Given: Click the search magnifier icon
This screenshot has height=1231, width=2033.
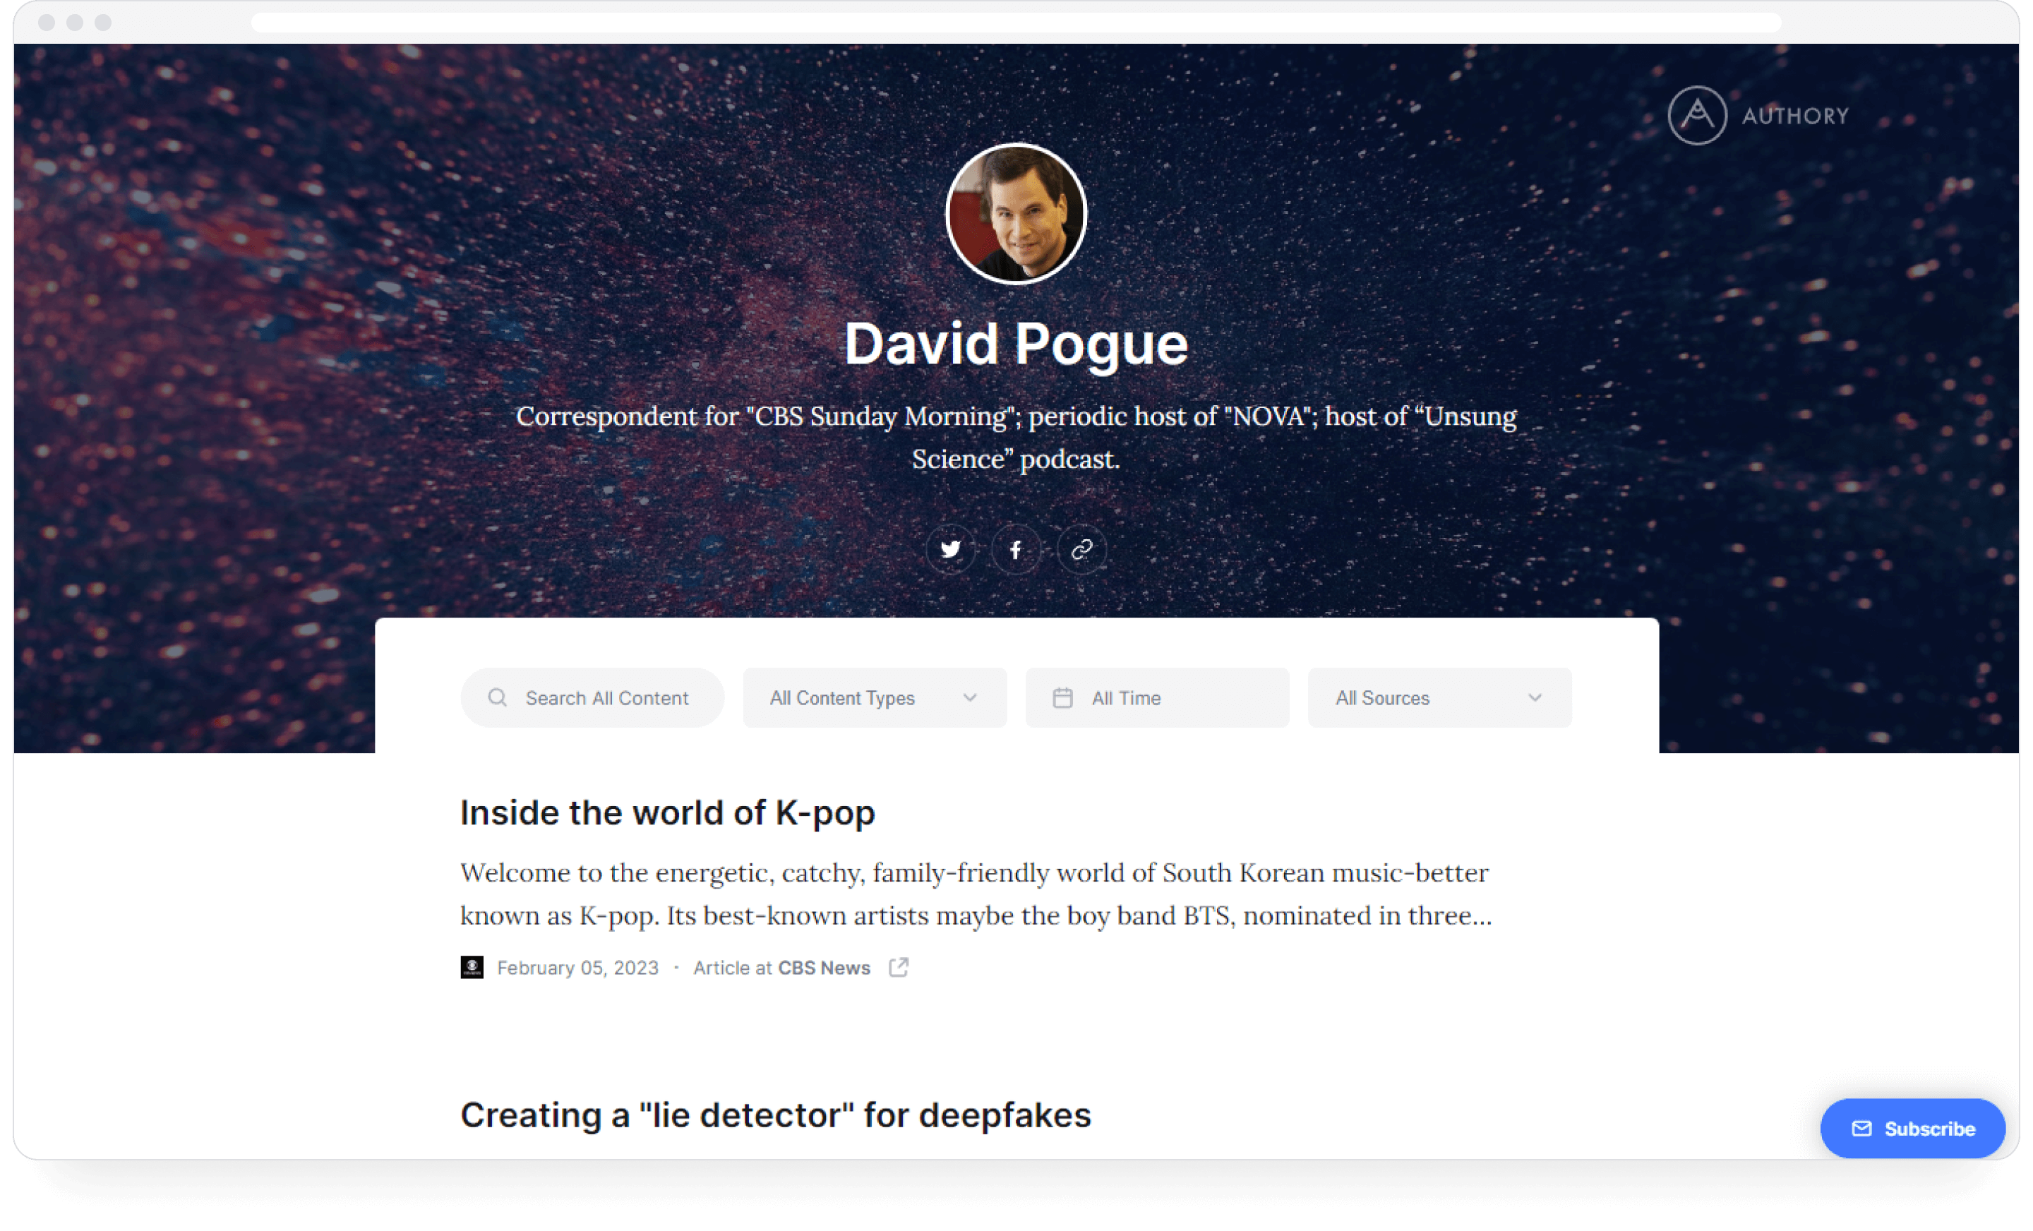Looking at the screenshot, I should coord(498,698).
